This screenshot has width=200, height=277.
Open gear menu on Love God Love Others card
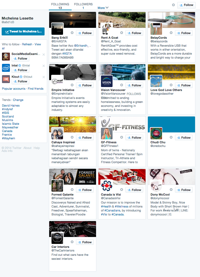pos(171,85)
